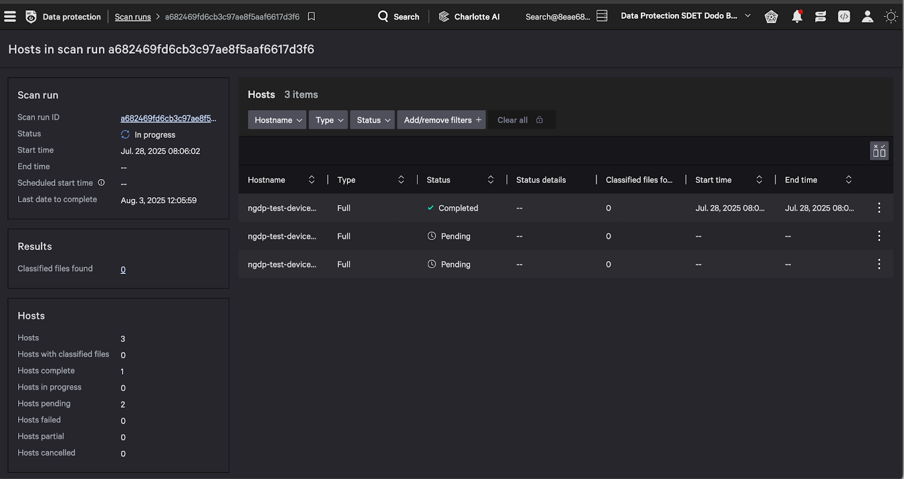Open the notifications bell

click(797, 16)
